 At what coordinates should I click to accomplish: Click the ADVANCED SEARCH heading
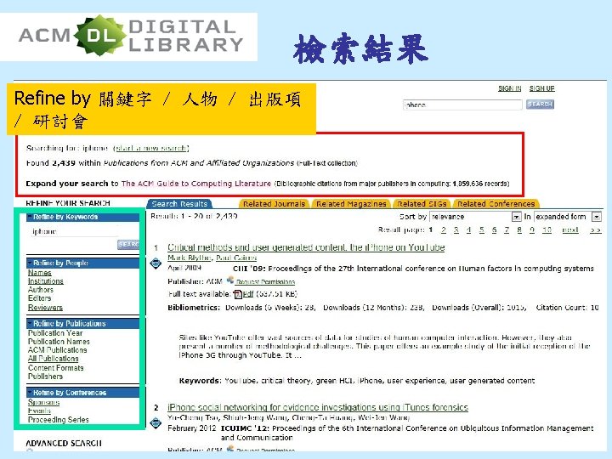(x=64, y=444)
